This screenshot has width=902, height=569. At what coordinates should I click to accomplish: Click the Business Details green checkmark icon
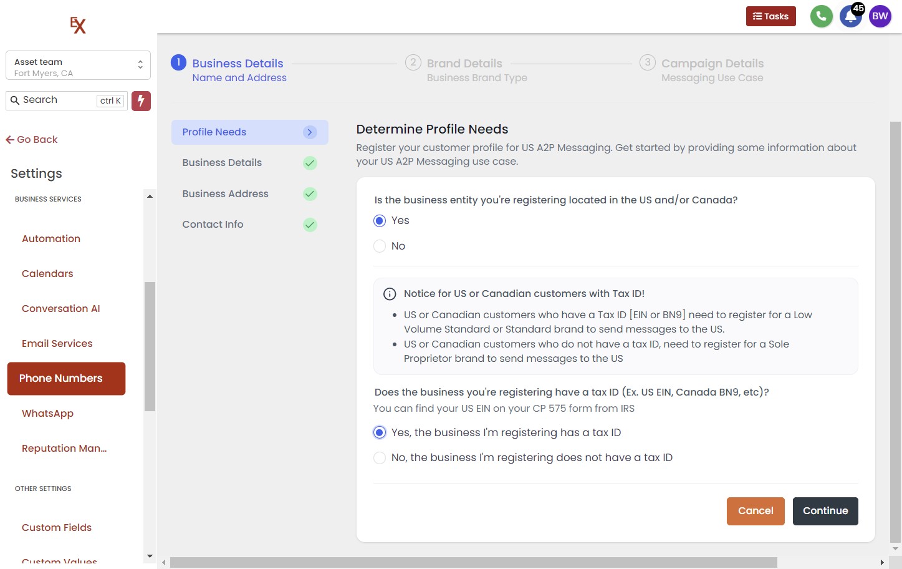310,163
